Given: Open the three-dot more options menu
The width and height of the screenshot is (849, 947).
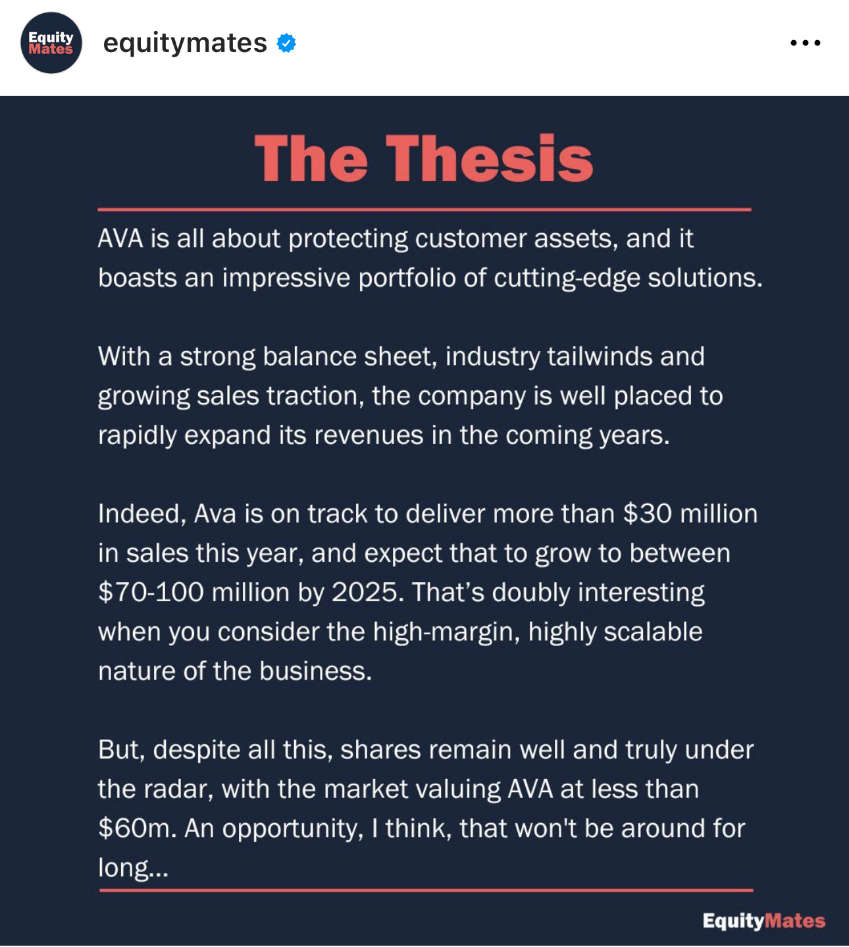Looking at the screenshot, I should (805, 43).
